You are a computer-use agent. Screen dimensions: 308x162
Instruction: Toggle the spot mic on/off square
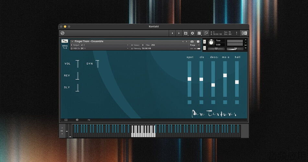189,102
